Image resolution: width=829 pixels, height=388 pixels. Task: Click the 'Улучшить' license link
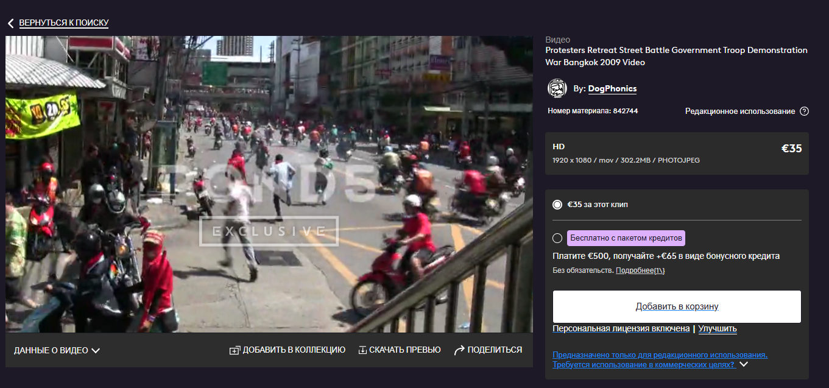pyautogui.click(x=717, y=329)
